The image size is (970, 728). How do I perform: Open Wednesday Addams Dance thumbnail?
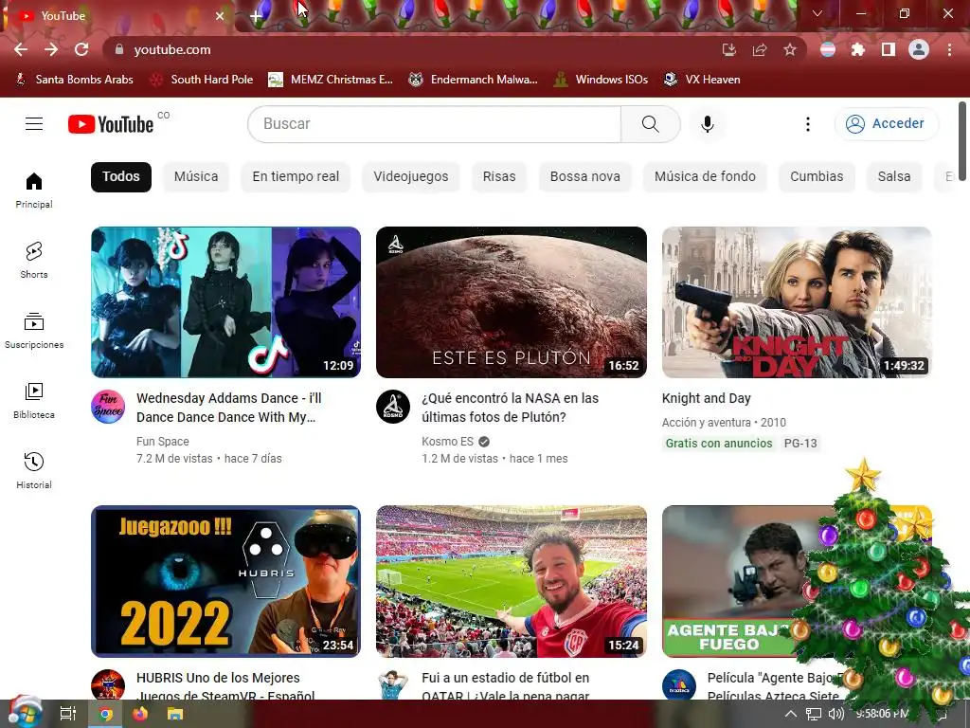225,302
